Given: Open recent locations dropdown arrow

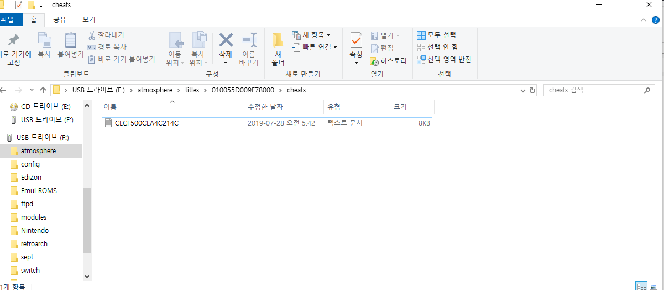Looking at the screenshot, I should click(31, 90).
